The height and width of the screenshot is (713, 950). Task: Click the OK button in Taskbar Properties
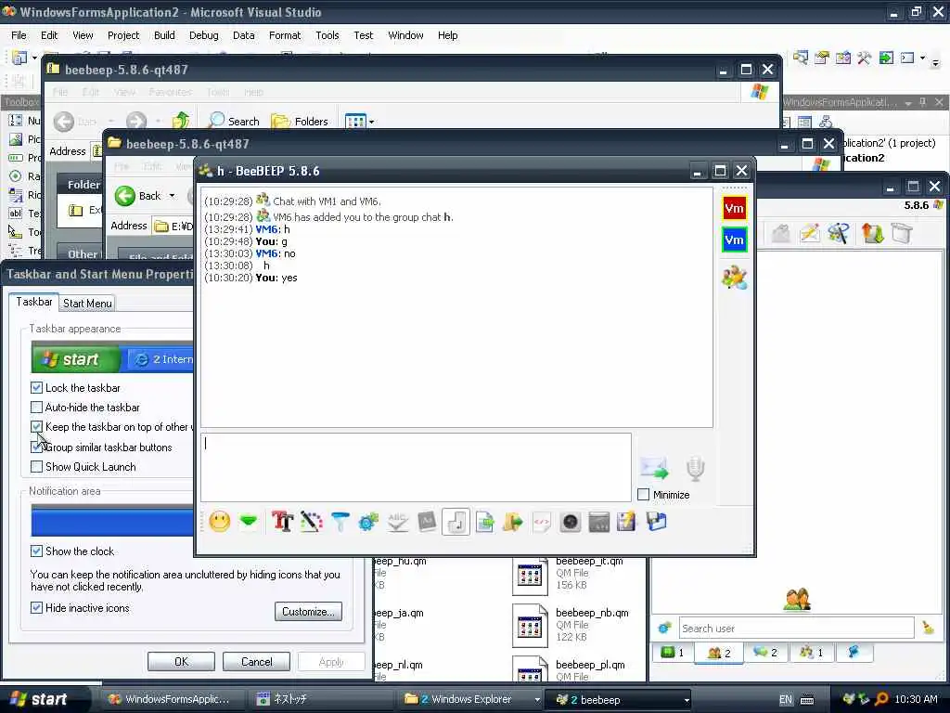[181, 661]
